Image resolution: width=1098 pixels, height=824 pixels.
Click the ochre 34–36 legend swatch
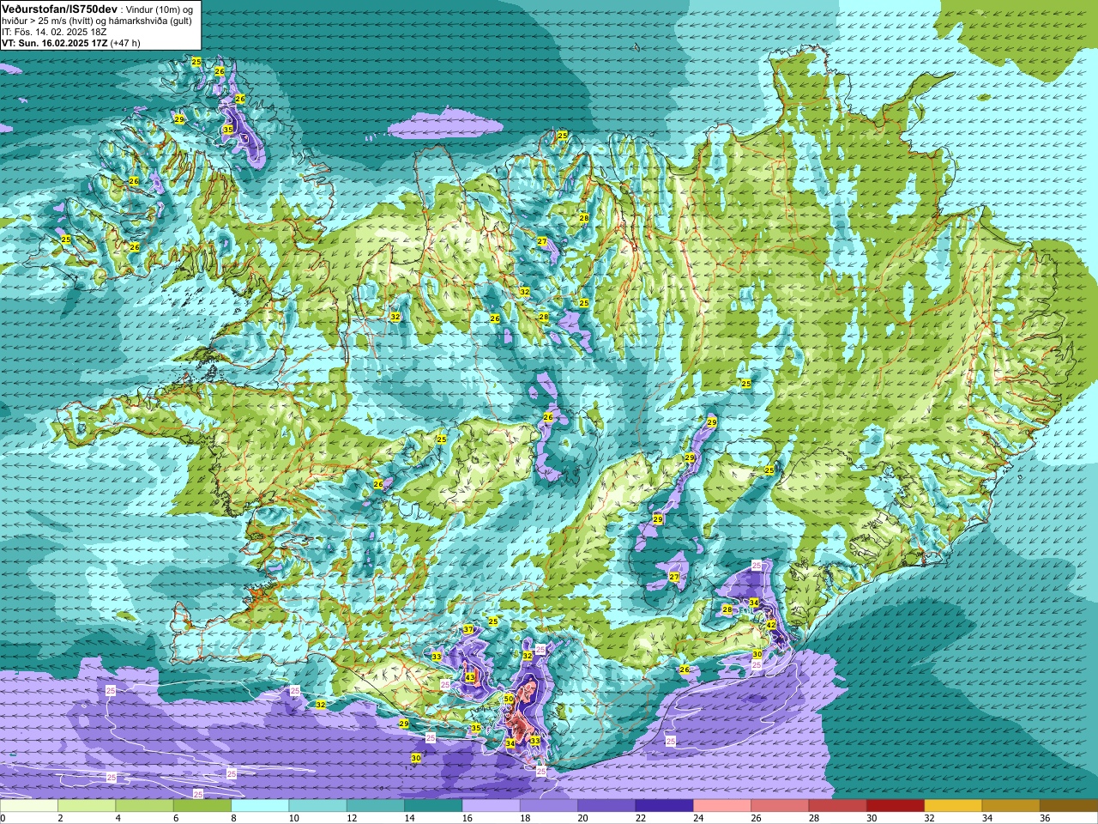pyautogui.click(x=1010, y=806)
